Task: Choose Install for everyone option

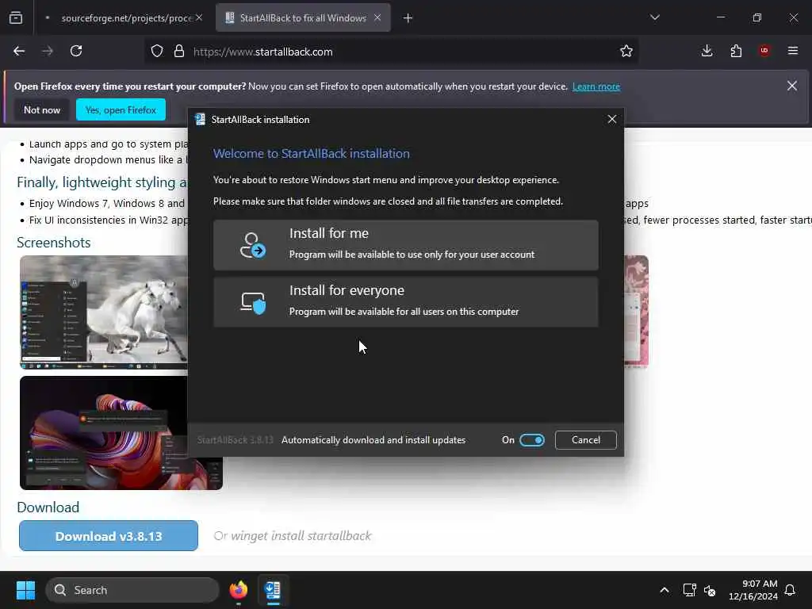Action: (x=405, y=302)
